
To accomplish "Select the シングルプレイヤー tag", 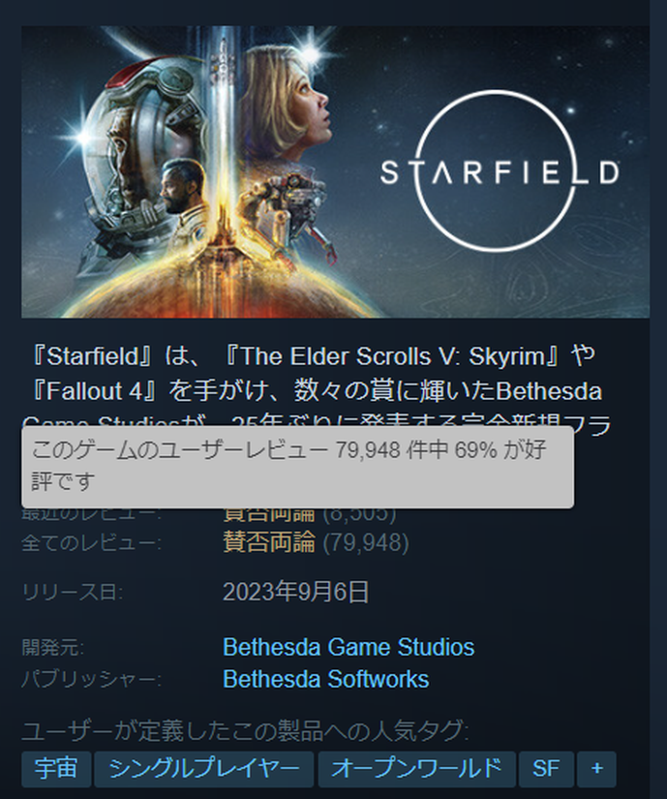I will pyautogui.click(x=203, y=768).
